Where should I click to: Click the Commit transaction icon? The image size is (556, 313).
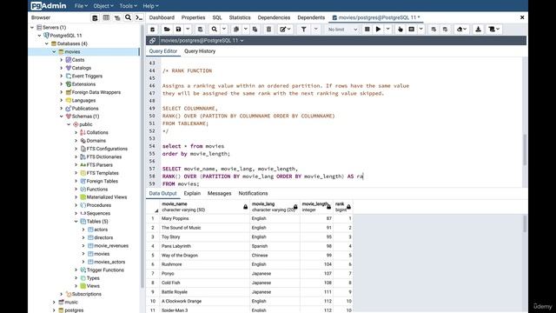click(x=434, y=30)
